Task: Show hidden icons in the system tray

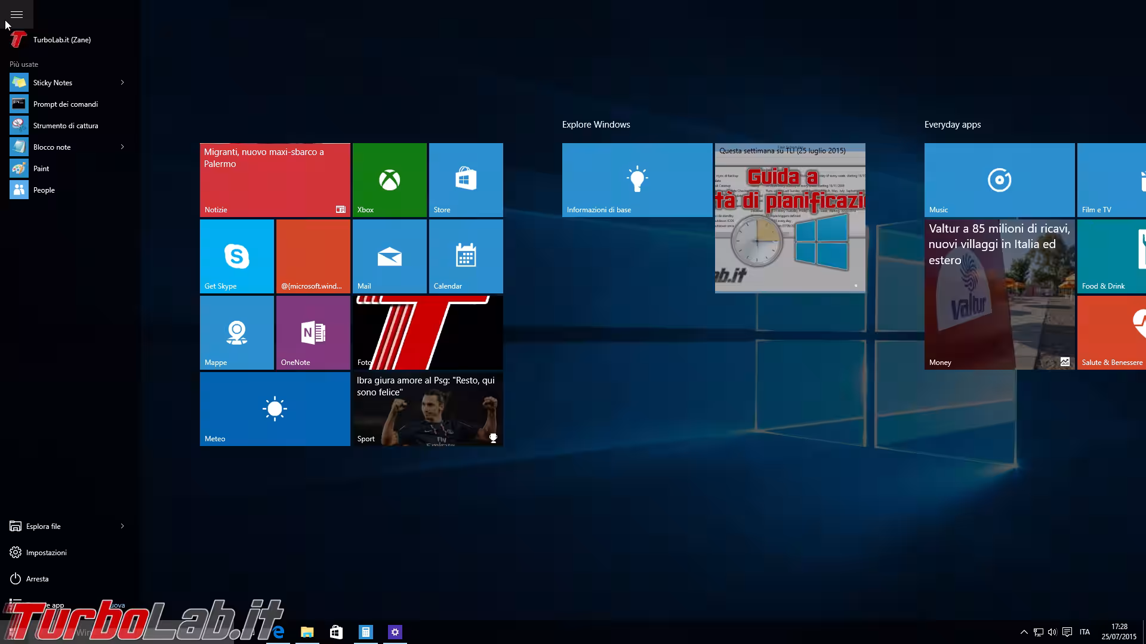Action: pos(1024,631)
